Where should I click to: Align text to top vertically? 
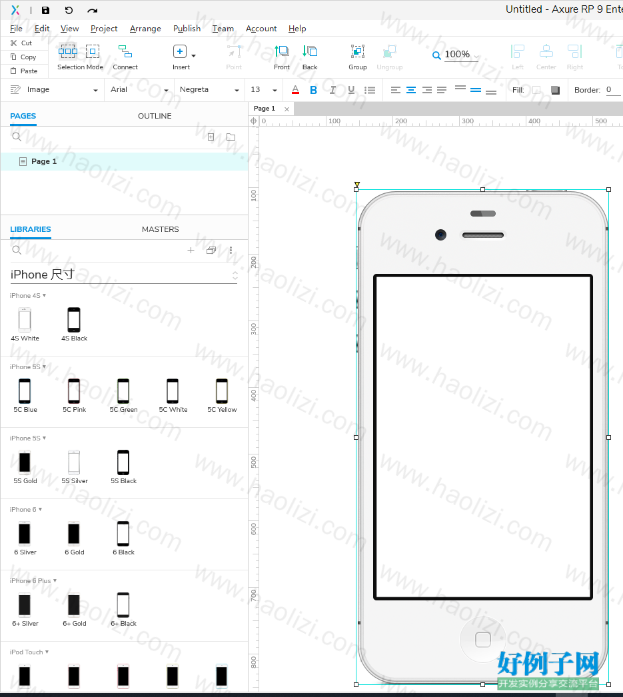click(x=460, y=87)
